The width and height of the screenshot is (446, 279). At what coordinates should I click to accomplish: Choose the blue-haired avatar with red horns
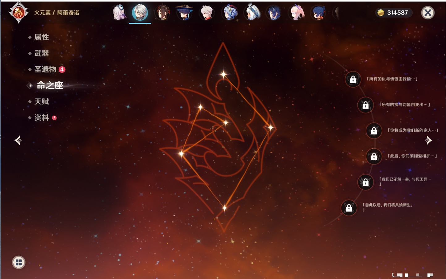click(229, 13)
